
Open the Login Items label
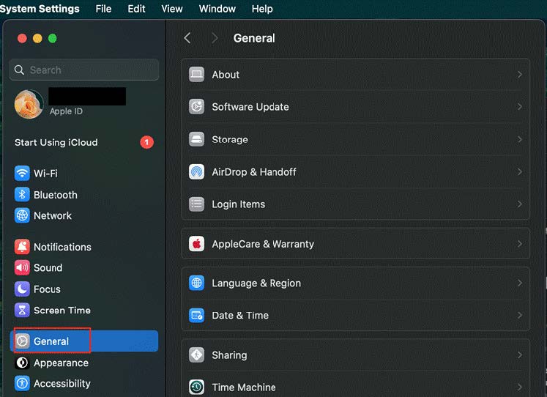pos(238,204)
